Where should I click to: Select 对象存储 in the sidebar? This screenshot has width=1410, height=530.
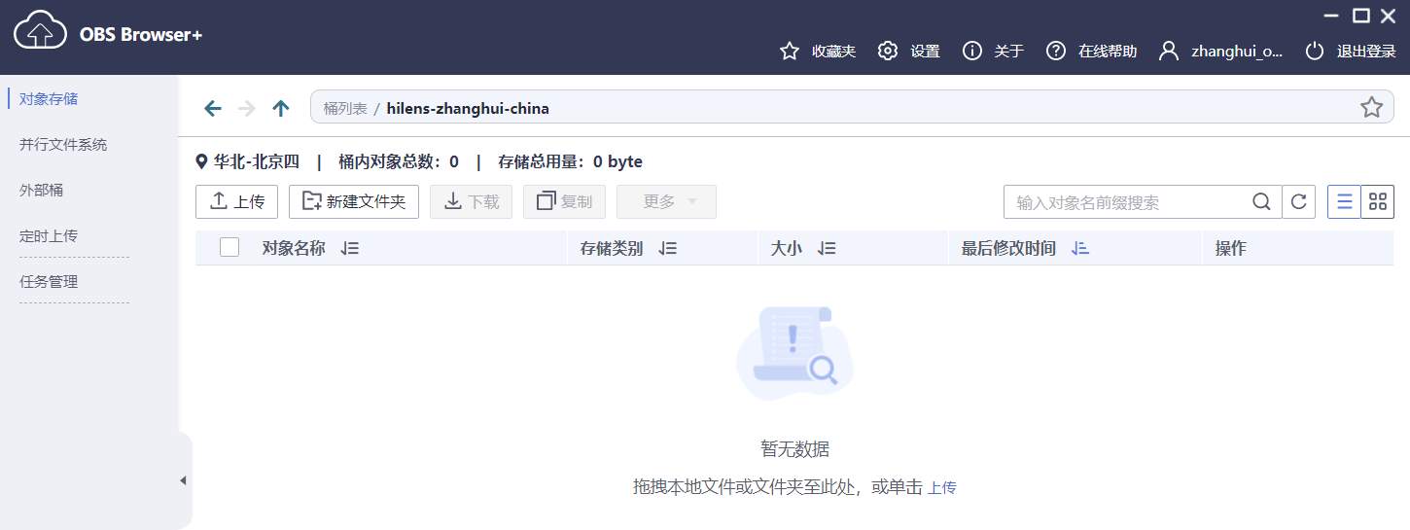point(49,98)
